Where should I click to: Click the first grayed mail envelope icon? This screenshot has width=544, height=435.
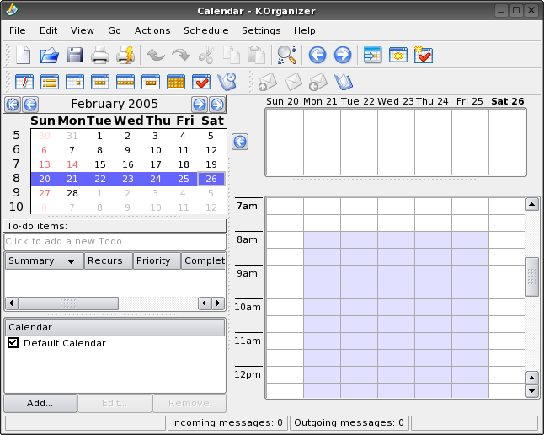point(268,82)
